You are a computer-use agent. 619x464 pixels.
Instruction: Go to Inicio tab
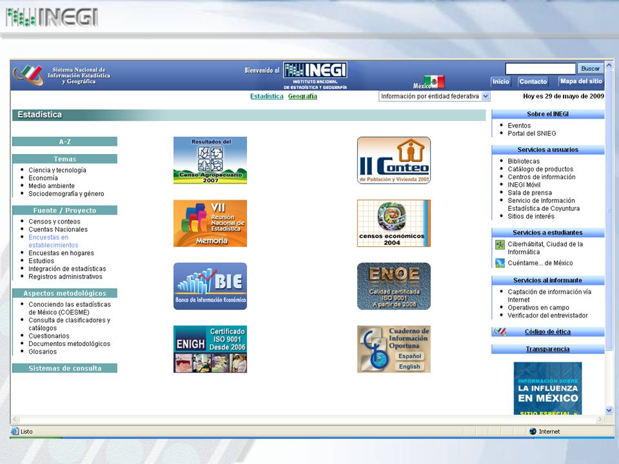point(500,82)
